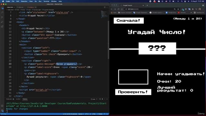This screenshot has width=206, height=116.
Task: Open the Apple menu
Action: click(x=3, y=1)
